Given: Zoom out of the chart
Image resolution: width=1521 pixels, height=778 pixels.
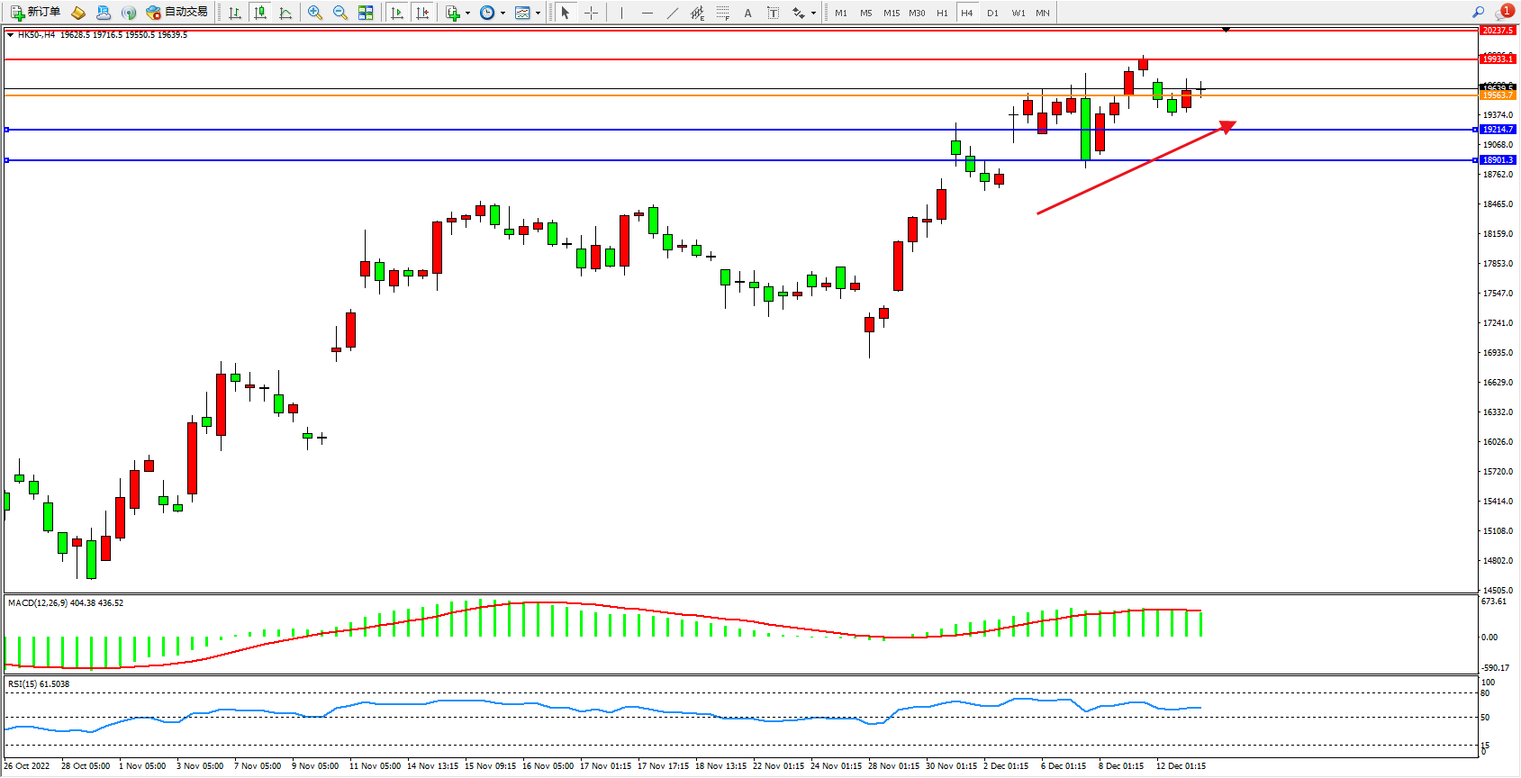Looking at the screenshot, I should 340,13.
